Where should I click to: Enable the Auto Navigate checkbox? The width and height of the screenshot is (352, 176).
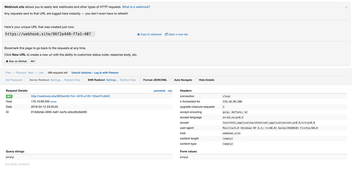(x=172, y=80)
